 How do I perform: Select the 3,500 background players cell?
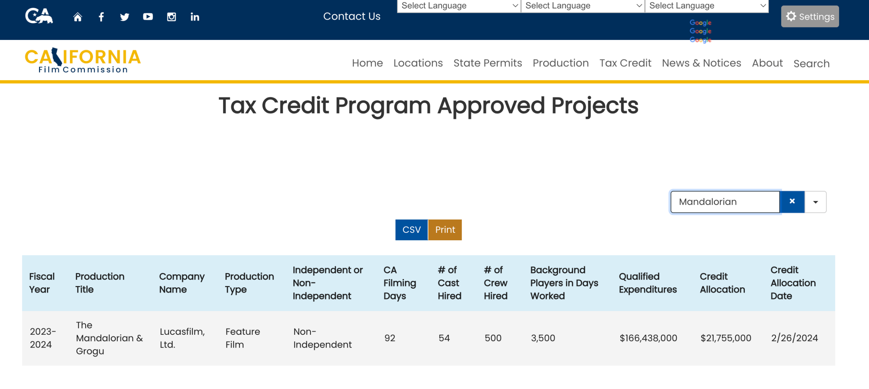543,338
